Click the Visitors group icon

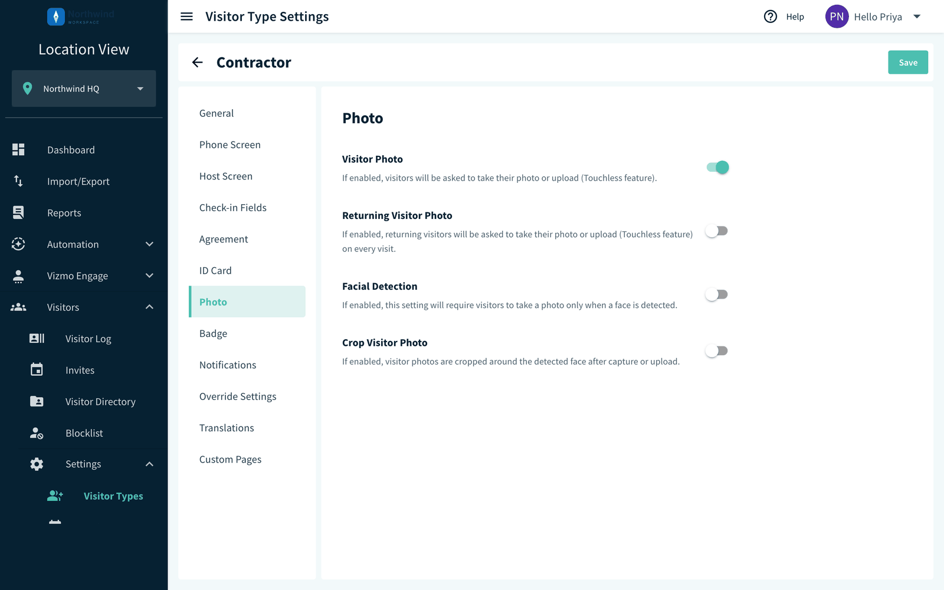pos(18,307)
